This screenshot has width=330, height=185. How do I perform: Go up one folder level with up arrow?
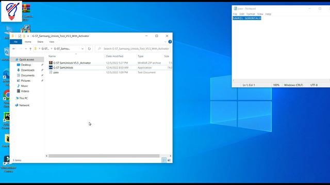coord(30,49)
